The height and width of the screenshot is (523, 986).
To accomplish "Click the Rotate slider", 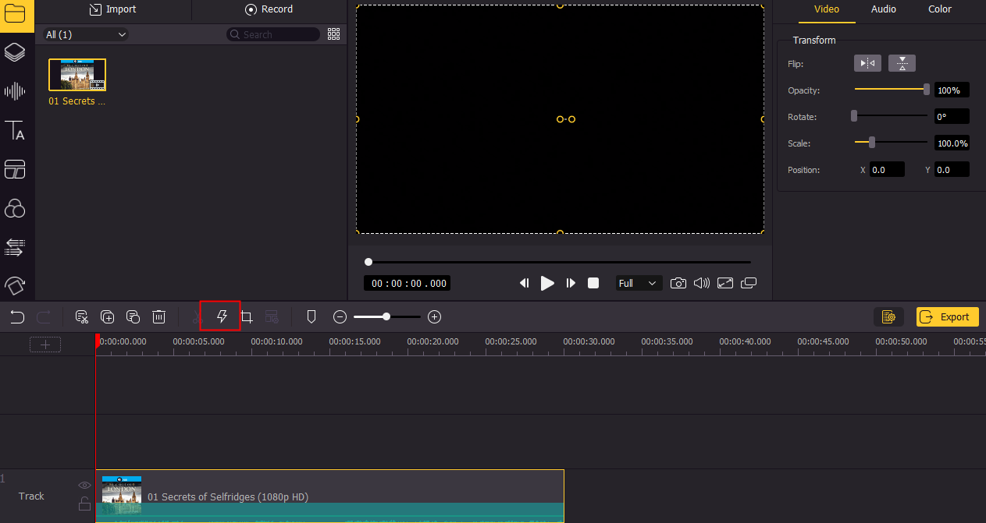I will point(891,116).
